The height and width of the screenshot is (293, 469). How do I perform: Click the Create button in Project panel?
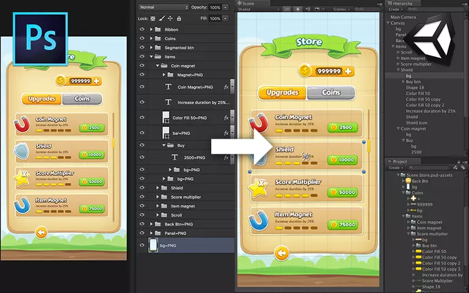click(394, 167)
